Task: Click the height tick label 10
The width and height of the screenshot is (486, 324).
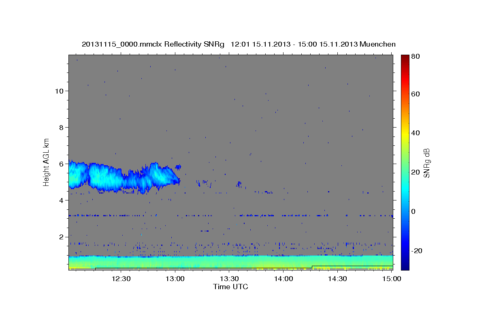Action: point(60,91)
